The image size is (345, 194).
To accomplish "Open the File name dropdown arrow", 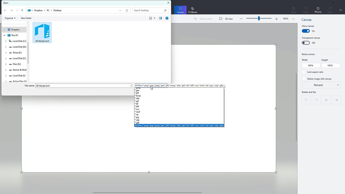I will tap(130, 86).
